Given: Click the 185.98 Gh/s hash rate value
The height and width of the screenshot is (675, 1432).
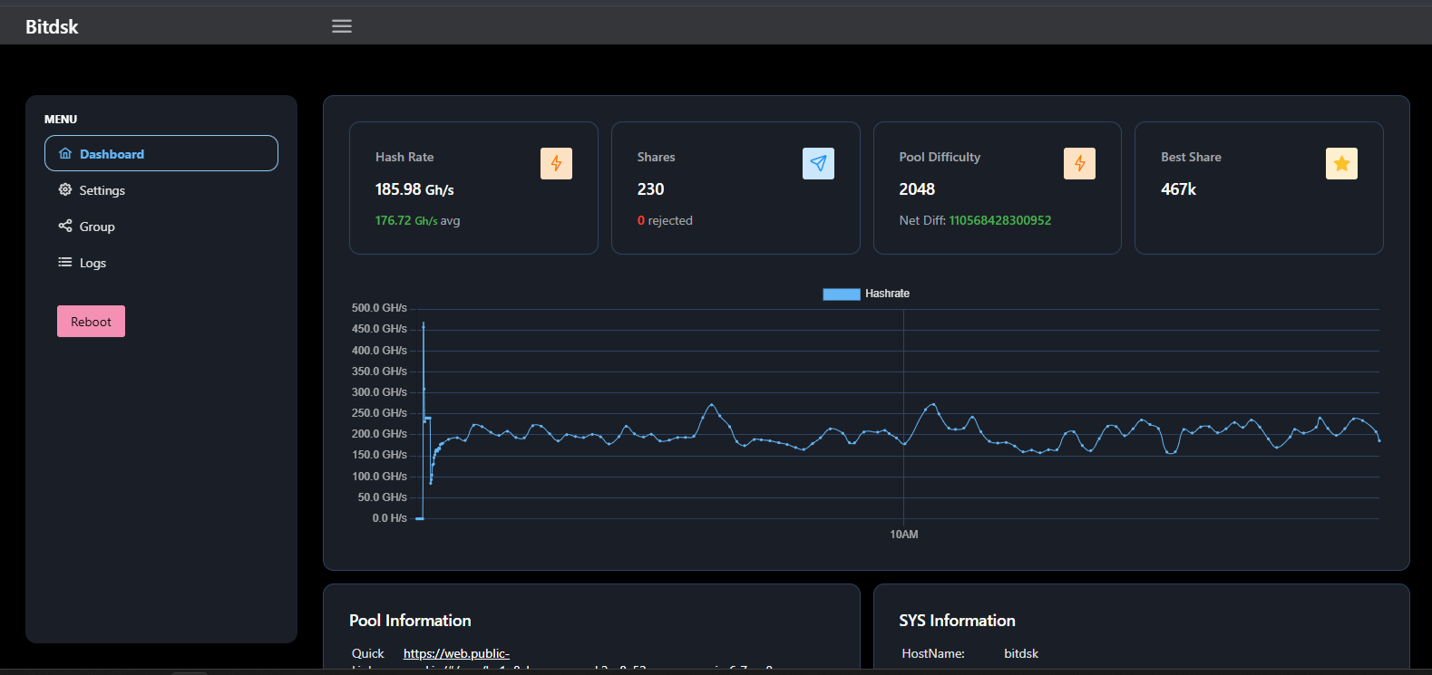Looking at the screenshot, I should (414, 189).
